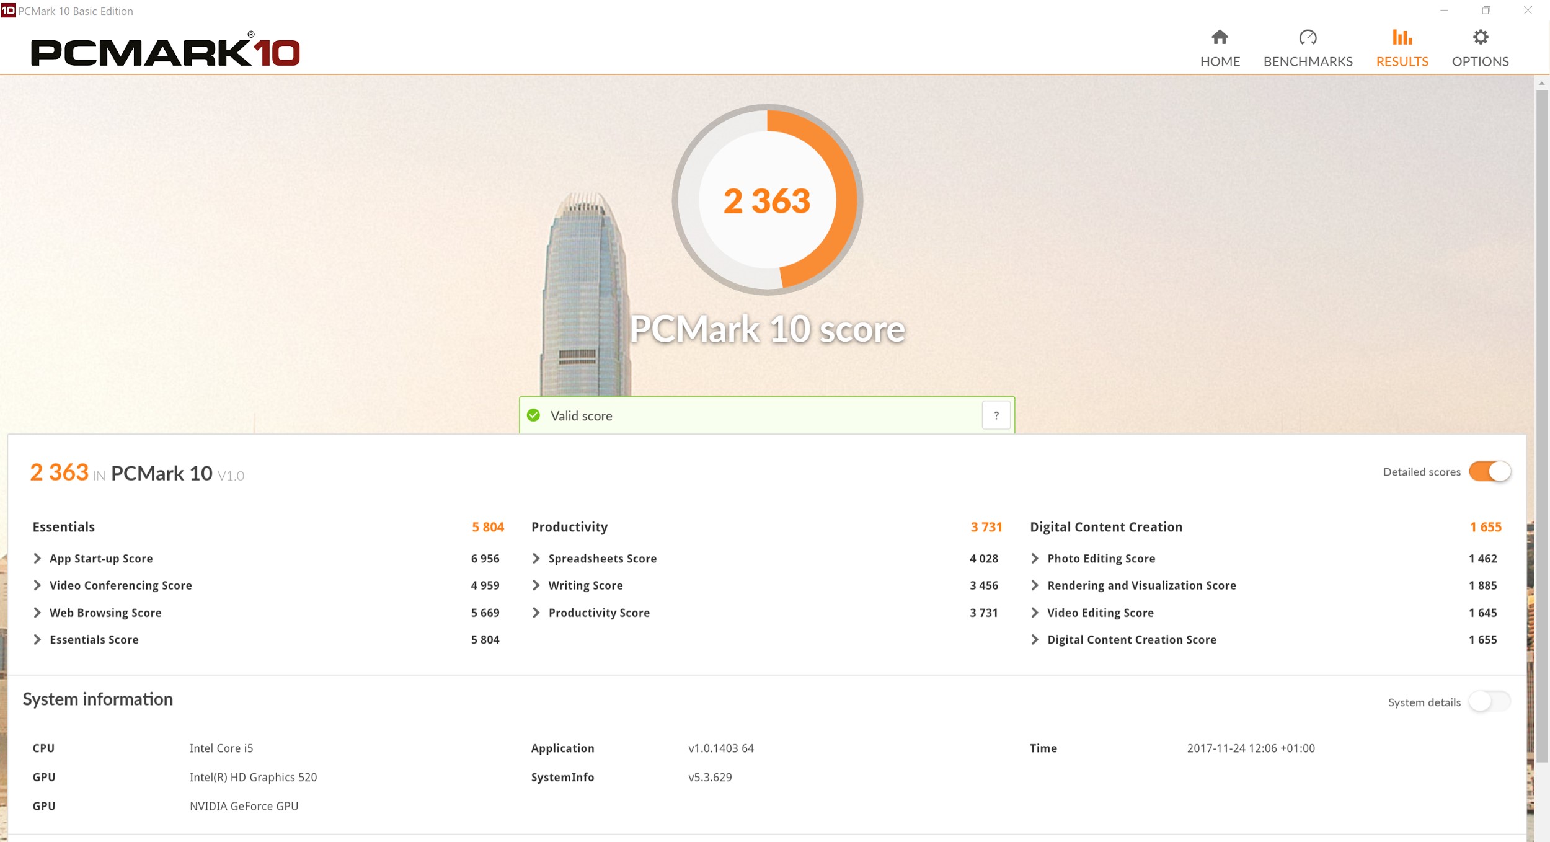The width and height of the screenshot is (1550, 842).
Task: Click NVIDIA GeForce GPU text
Action: pyautogui.click(x=244, y=806)
